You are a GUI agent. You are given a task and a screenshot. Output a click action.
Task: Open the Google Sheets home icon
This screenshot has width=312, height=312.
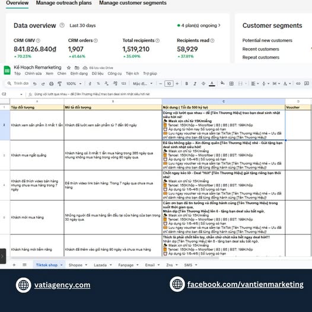tap(7, 70)
